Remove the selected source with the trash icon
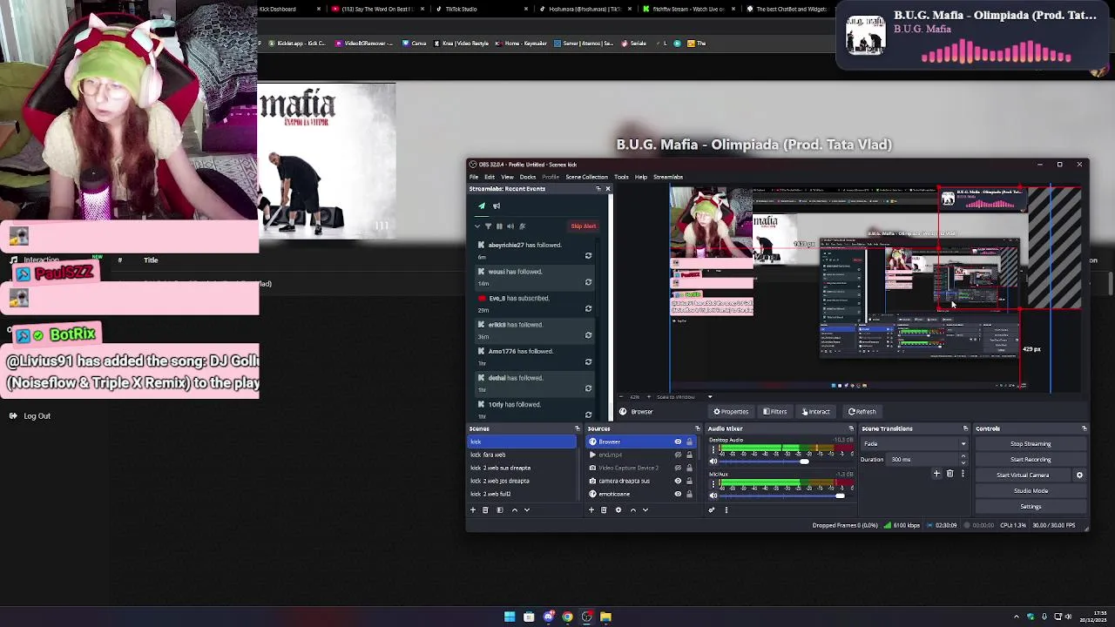This screenshot has height=627, width=1115. point(604,510)
